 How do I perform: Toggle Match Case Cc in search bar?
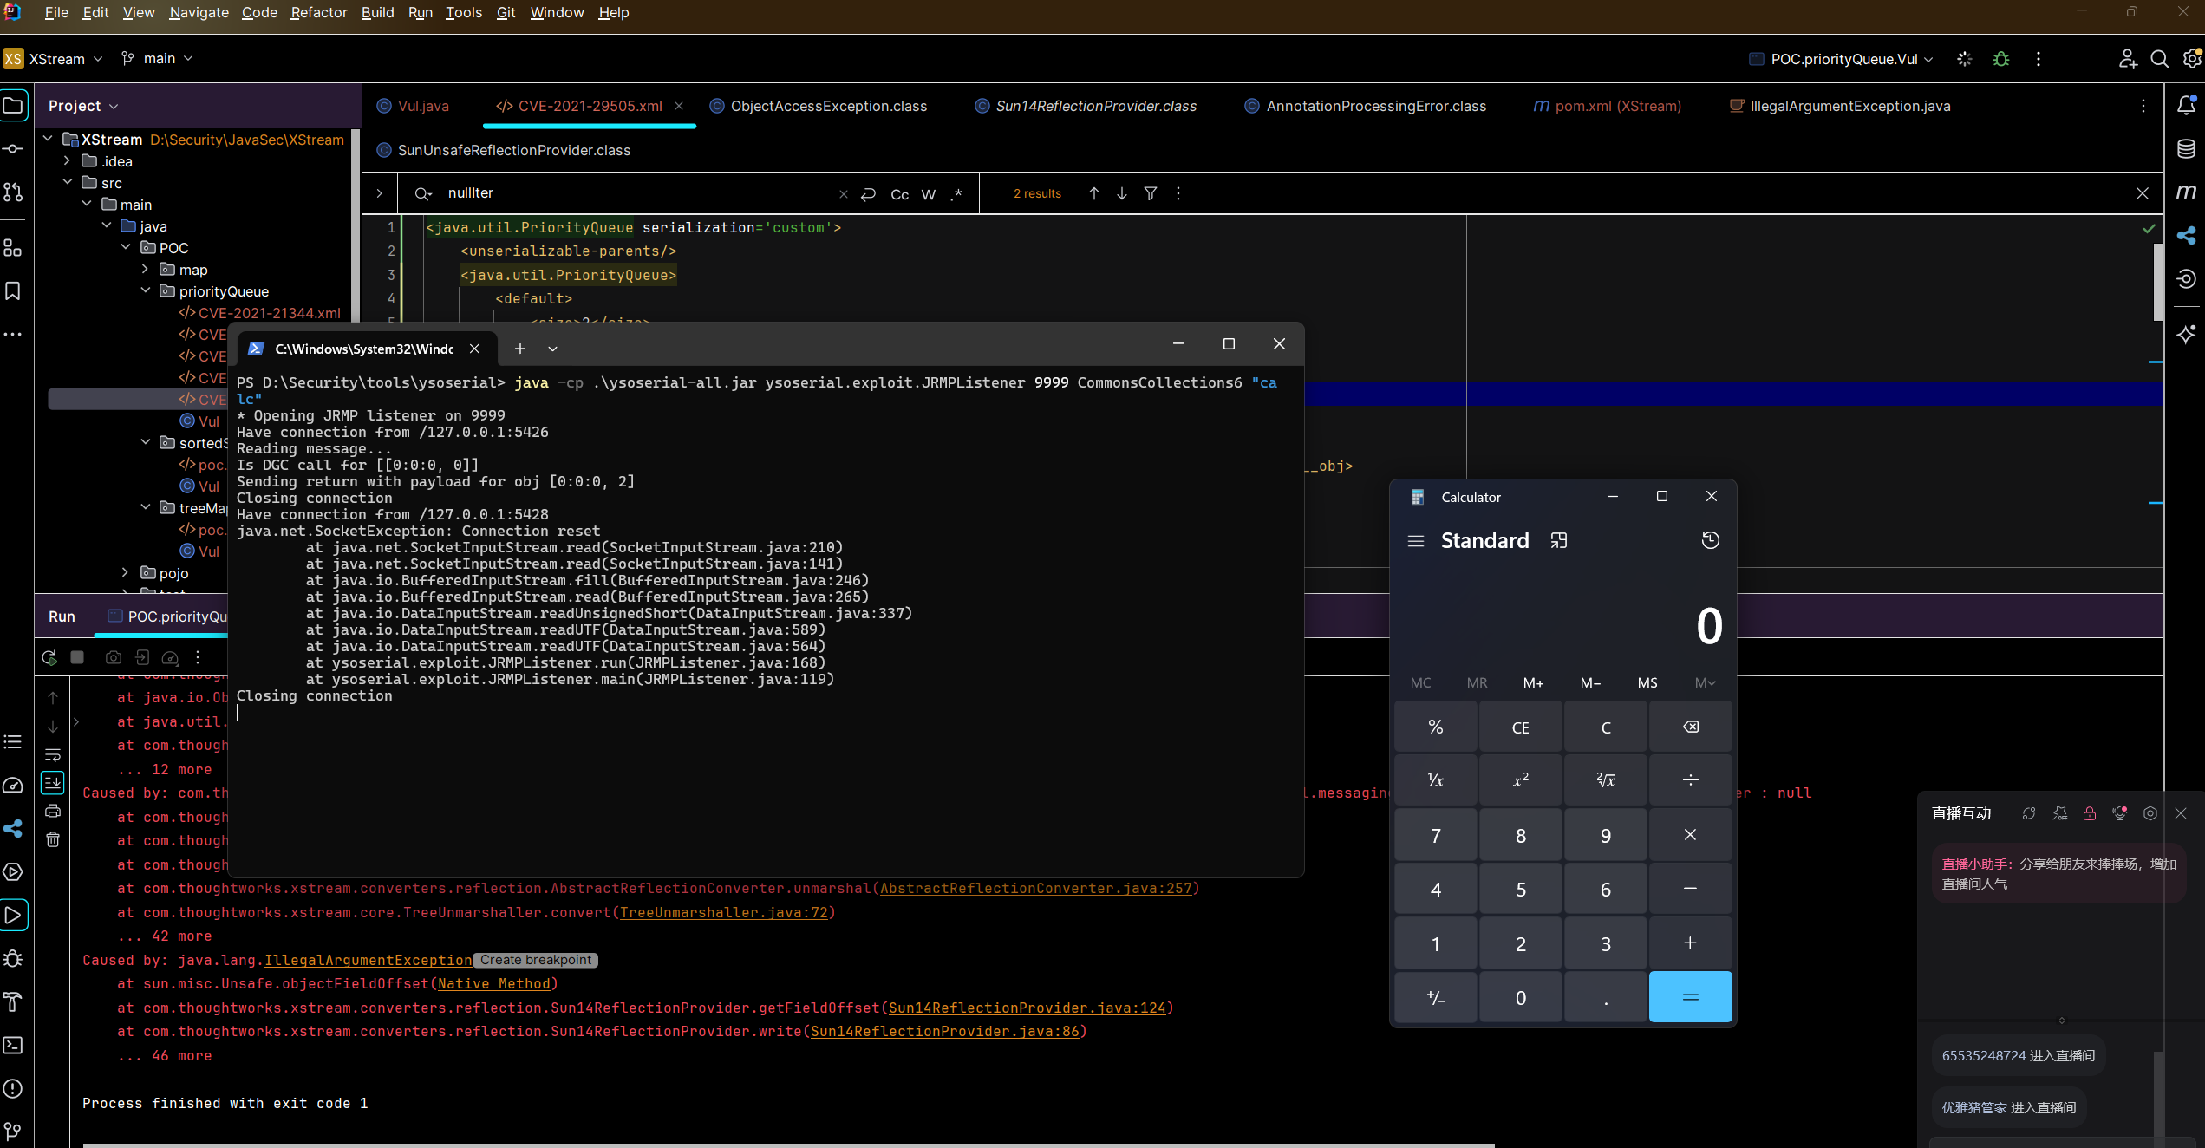[x=899, y=194]
